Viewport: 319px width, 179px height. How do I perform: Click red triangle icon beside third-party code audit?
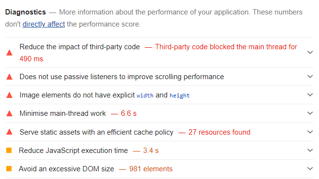[x=9, y=53]
